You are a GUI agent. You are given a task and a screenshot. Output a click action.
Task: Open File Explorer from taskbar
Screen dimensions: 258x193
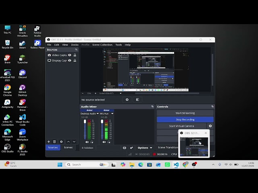(132, 164)
